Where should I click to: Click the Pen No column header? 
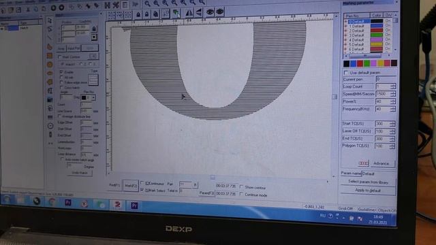click(x=356, y=16)
